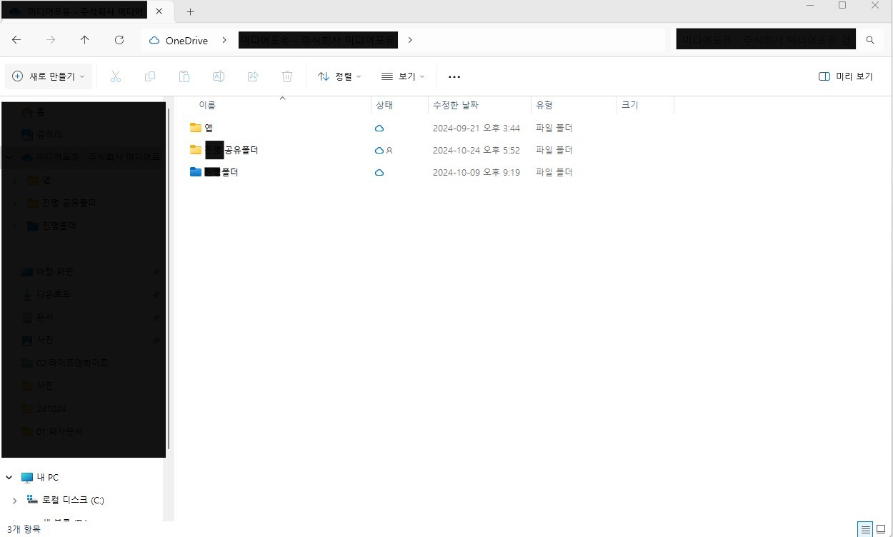Maximize the Explorer window
Screen dimensions: 893x537
click(842, 6)
